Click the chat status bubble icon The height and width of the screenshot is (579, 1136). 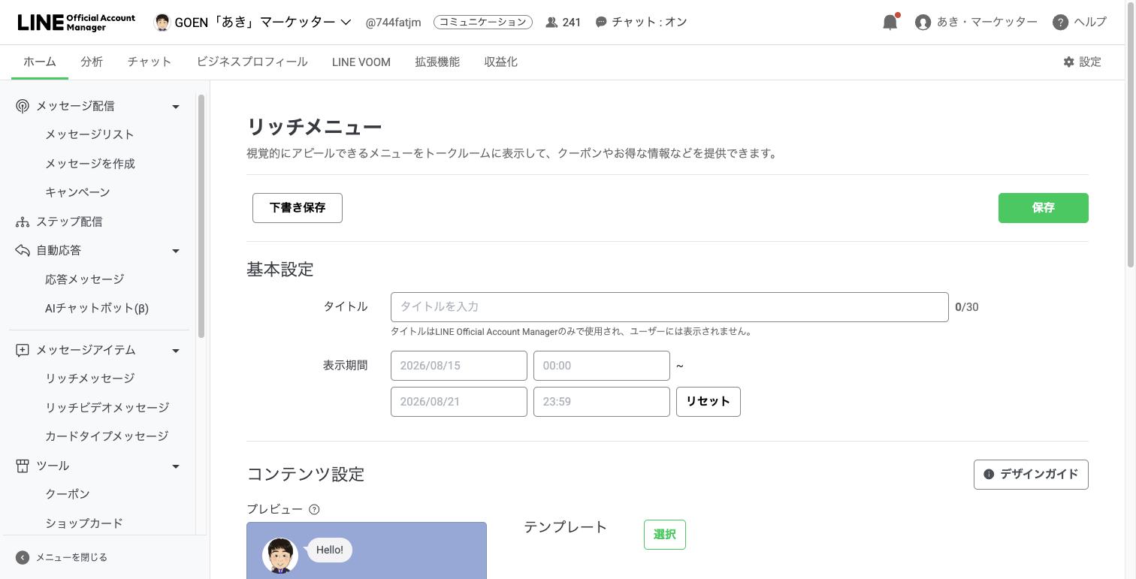(601, 23)
